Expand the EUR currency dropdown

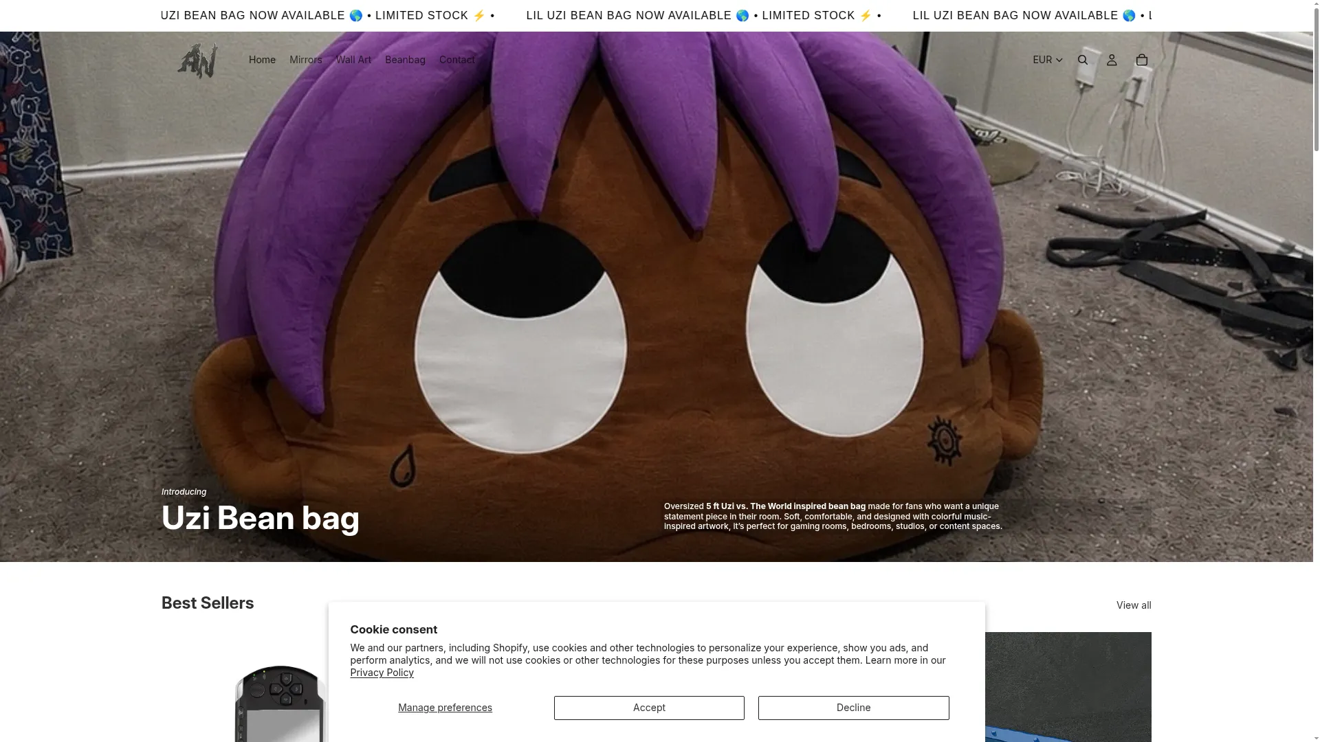click(1048, 60)
